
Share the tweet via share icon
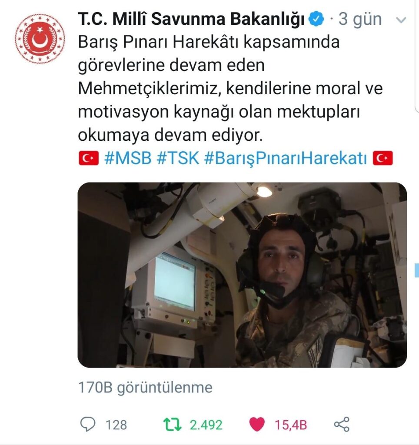click(x=342, y=424)
